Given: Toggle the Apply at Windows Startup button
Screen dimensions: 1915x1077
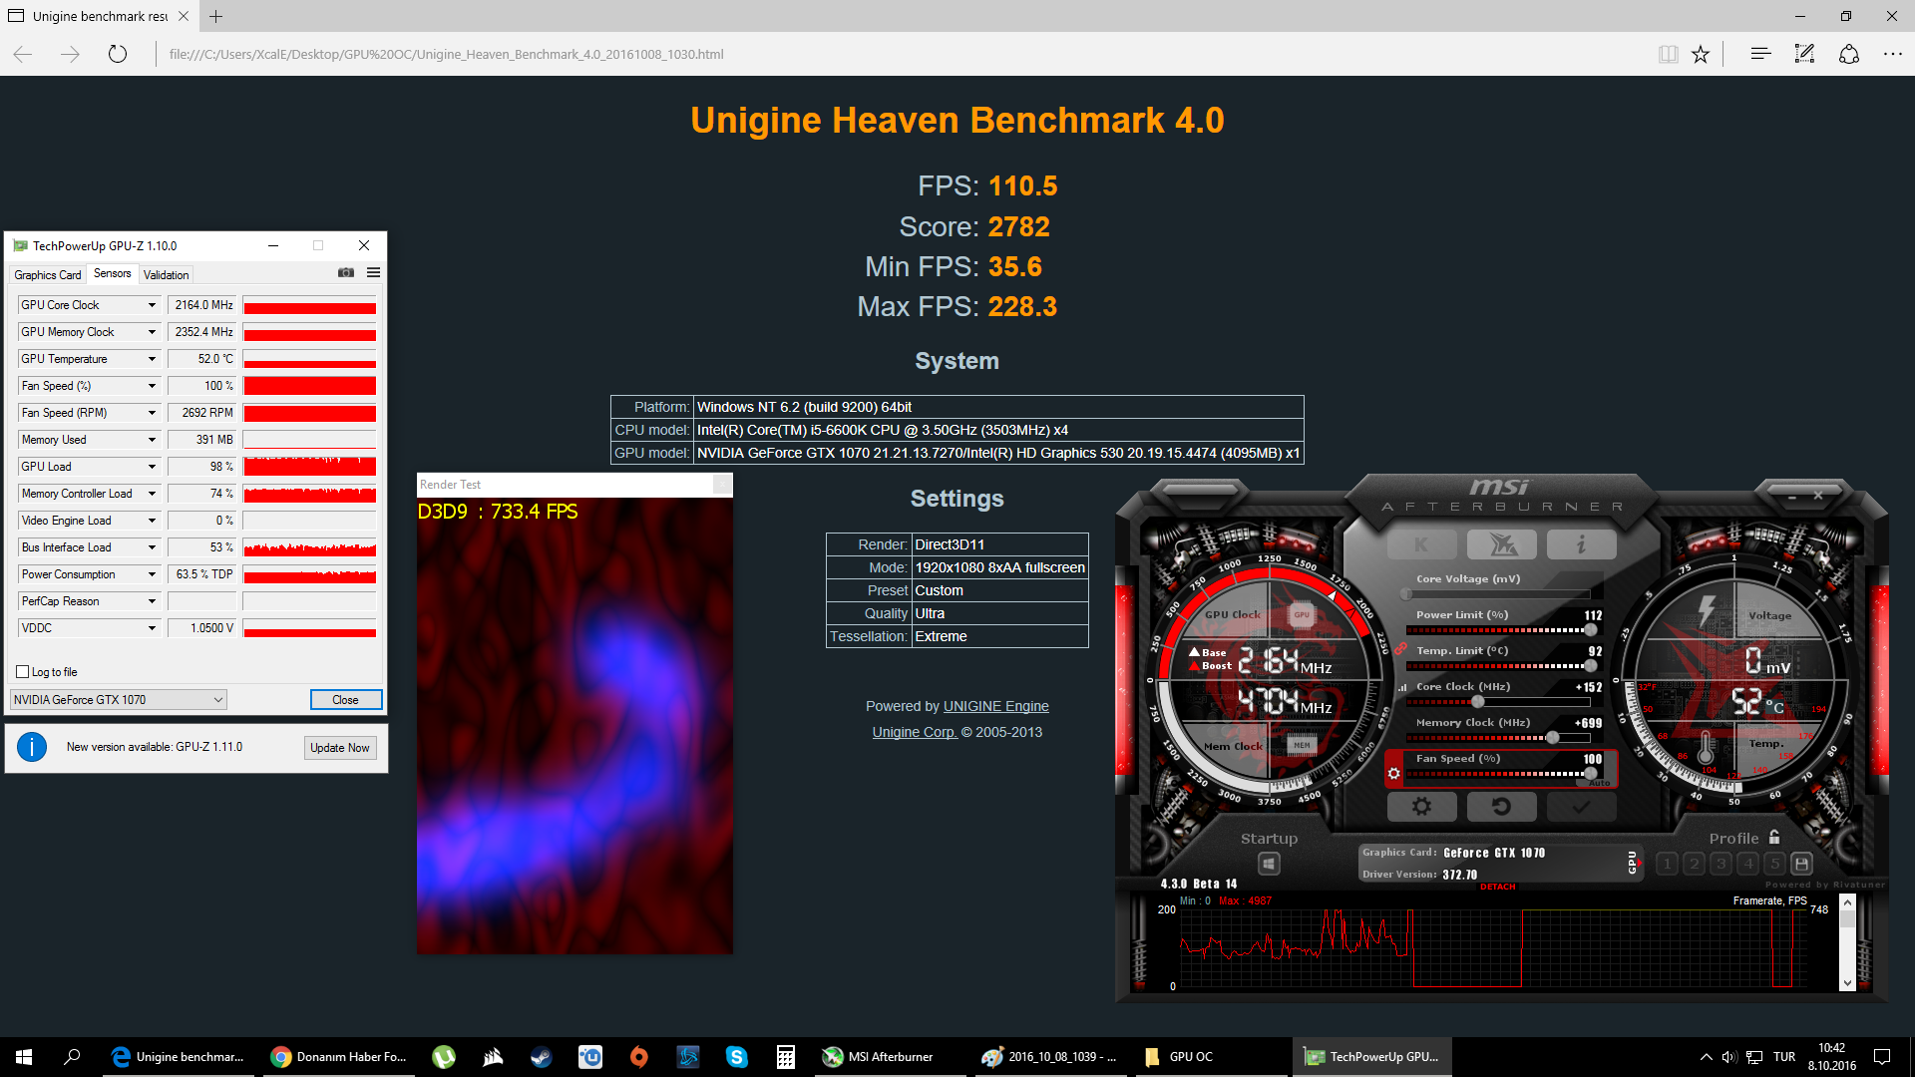Looking at the screenshot, I should point(1269,864).
